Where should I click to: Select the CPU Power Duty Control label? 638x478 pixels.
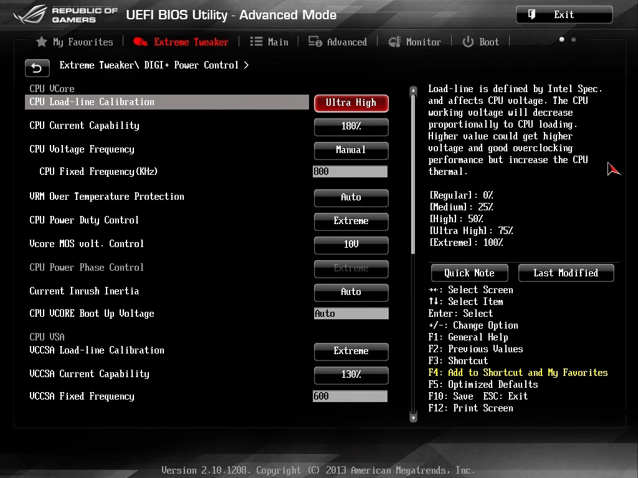tap(84, 220)
